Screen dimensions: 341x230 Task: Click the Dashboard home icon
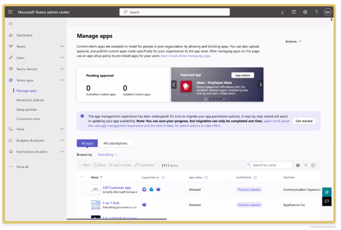(x=11, y=35)
